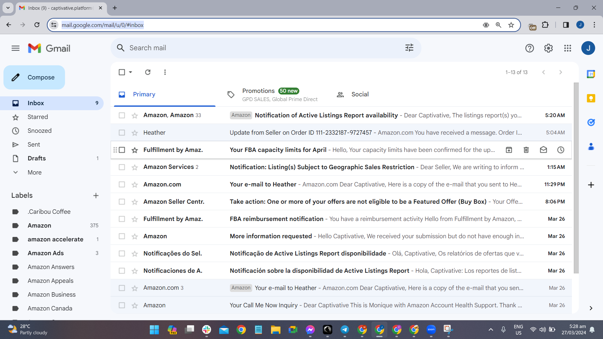Open the Inbox folder
603x339 pixels.
(52, 103)
